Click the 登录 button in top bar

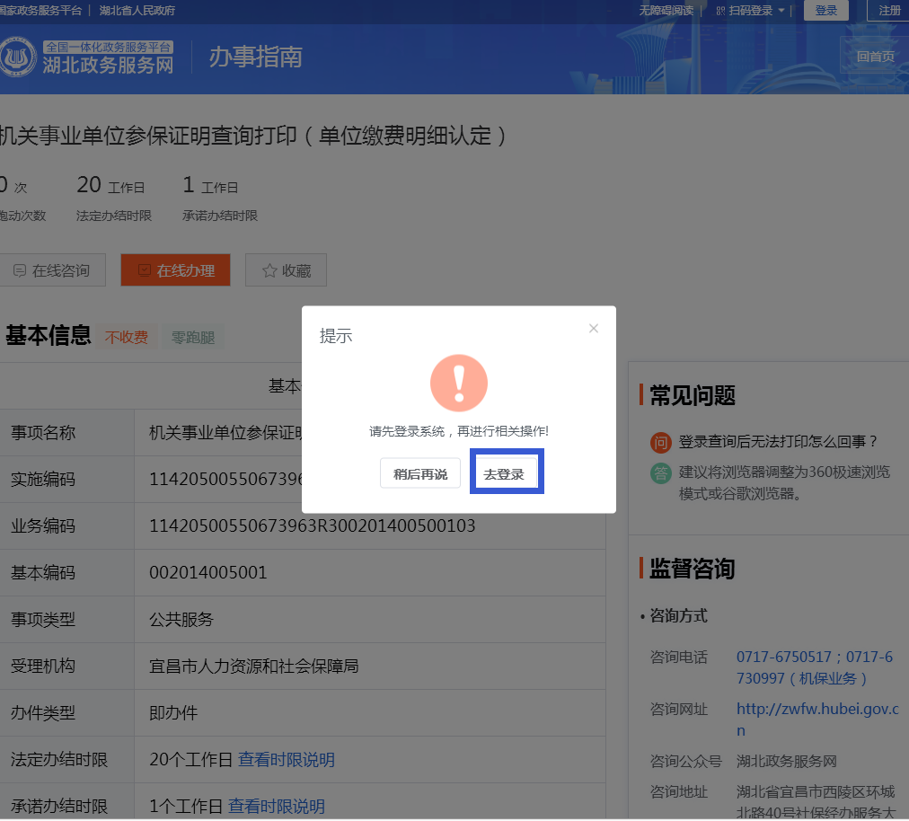point(825,11)
